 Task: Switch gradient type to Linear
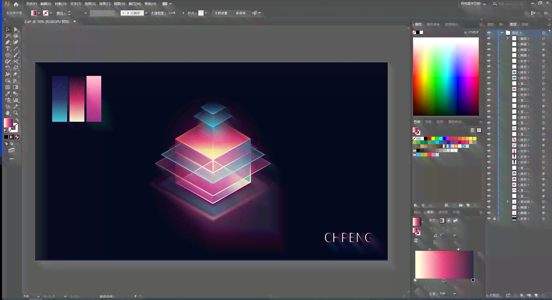pyautogui.click(x=442, y=220)
